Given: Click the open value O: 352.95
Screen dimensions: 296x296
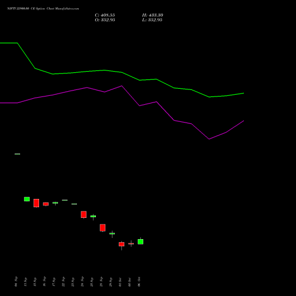Looking at the screenshot, I should click(105, 20).
